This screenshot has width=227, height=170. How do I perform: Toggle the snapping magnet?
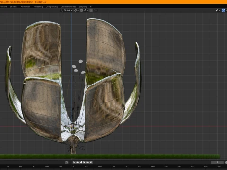(81, 10)
